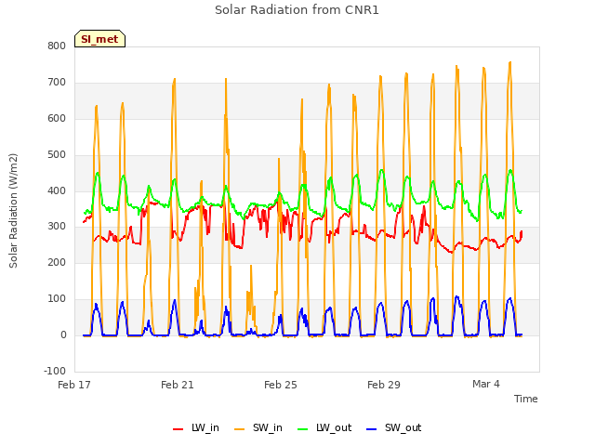This screenshot has height=446, width=595.
Task: Click the red LW_in legend color marker
Action: click(x=178, y=429)
